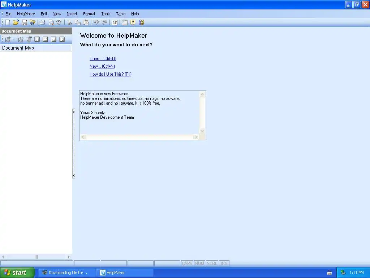Click the SCRL status bar indicator

click(212, 264)
